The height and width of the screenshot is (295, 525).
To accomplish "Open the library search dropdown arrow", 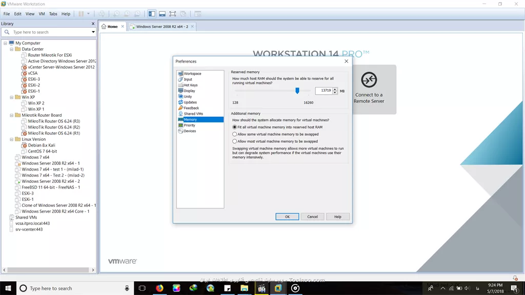I will 93,32.
